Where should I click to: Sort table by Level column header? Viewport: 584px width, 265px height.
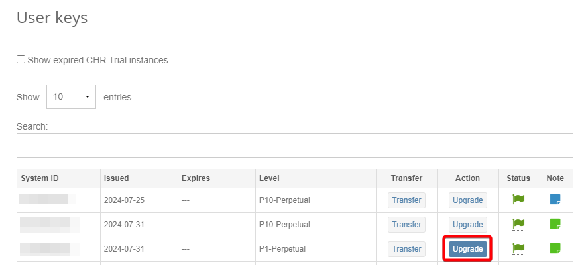tap(269, 178)
